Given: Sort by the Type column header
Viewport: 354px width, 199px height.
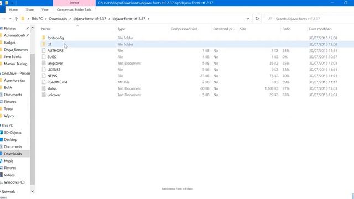Looking at the screenshot, I should pos(121,29).
